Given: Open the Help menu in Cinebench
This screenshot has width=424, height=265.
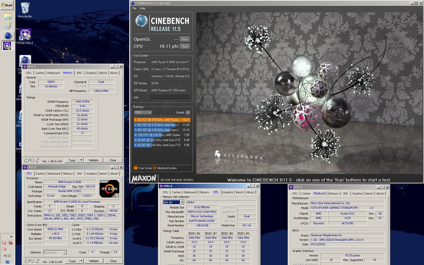Looking at the screenshot, I should click(x=143, y=8).
